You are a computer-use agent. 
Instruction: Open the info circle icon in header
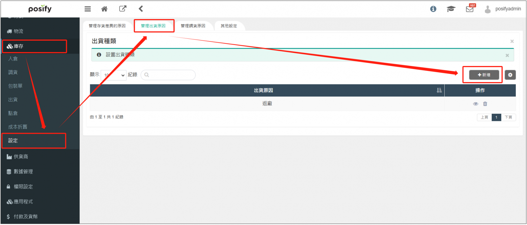(433, 9)
